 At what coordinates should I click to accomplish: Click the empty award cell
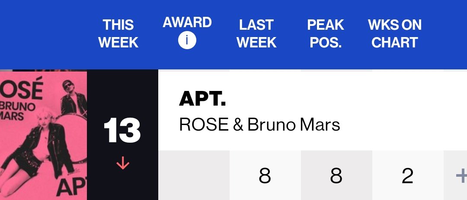click(194, 175)
